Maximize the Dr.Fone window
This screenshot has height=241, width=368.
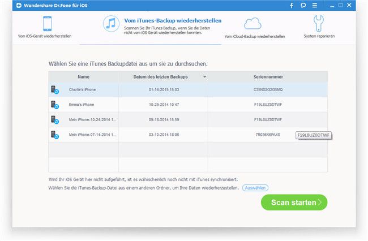[x=340, y=5]
